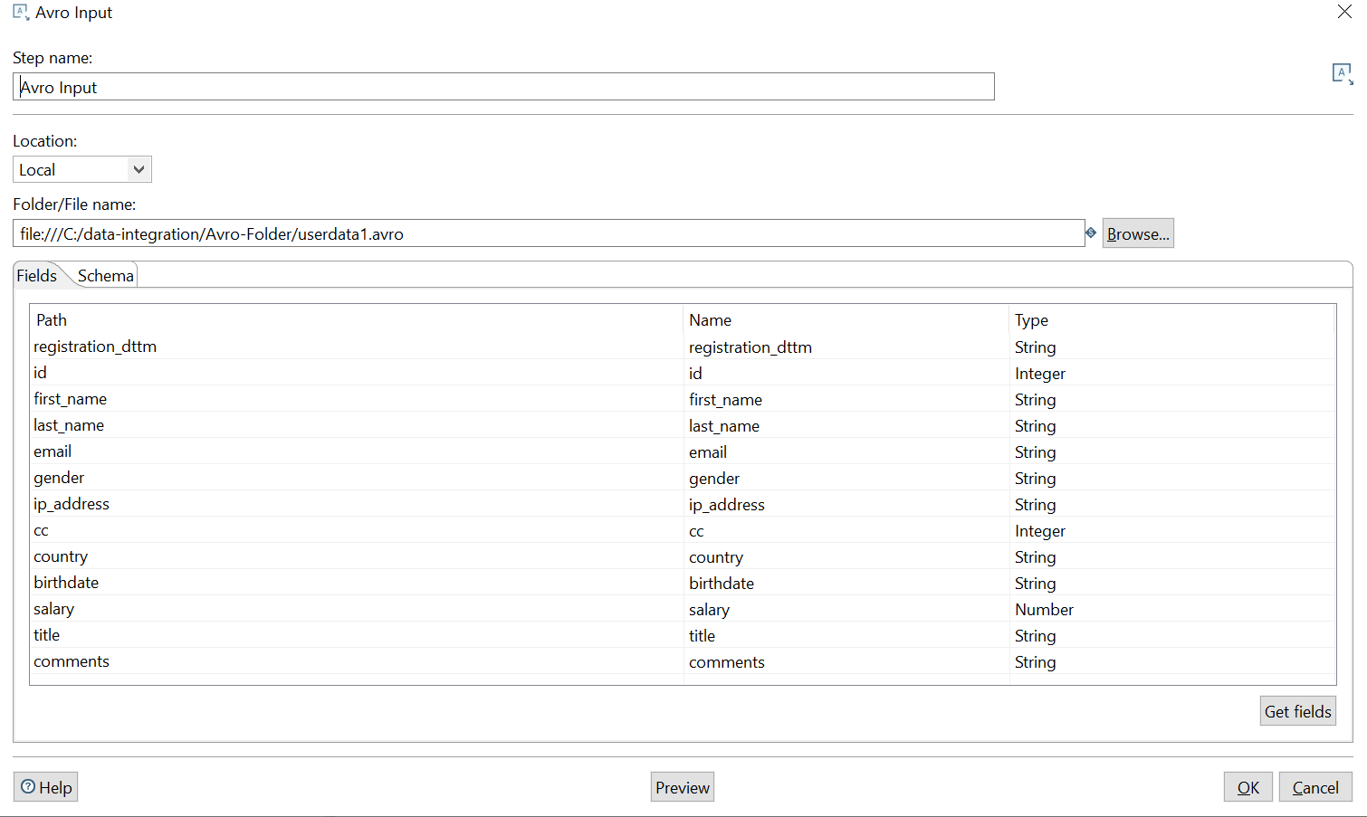The width and height of the screenshot is (1367, 817).
Task: Cancel the Avro Input dialog
Action: [1314, 786]
